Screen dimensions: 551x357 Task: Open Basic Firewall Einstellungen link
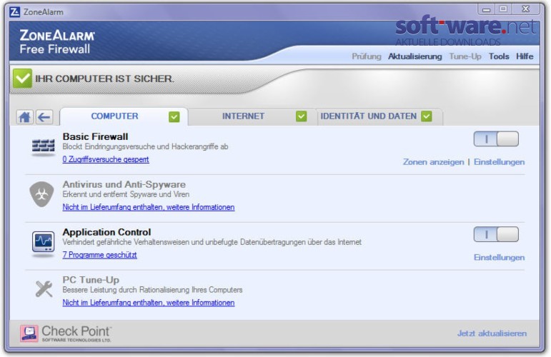[x=499, y=162]
